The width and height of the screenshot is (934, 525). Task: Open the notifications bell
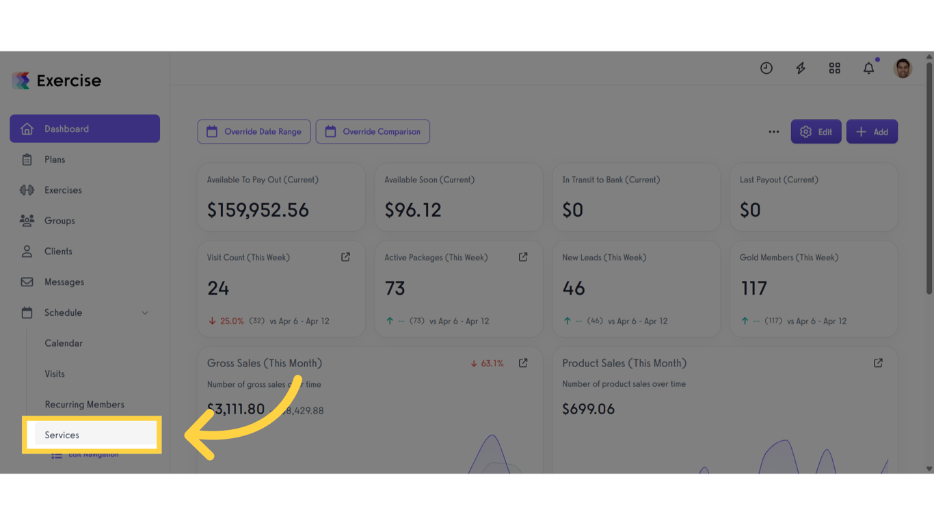[x=868, y=68]
